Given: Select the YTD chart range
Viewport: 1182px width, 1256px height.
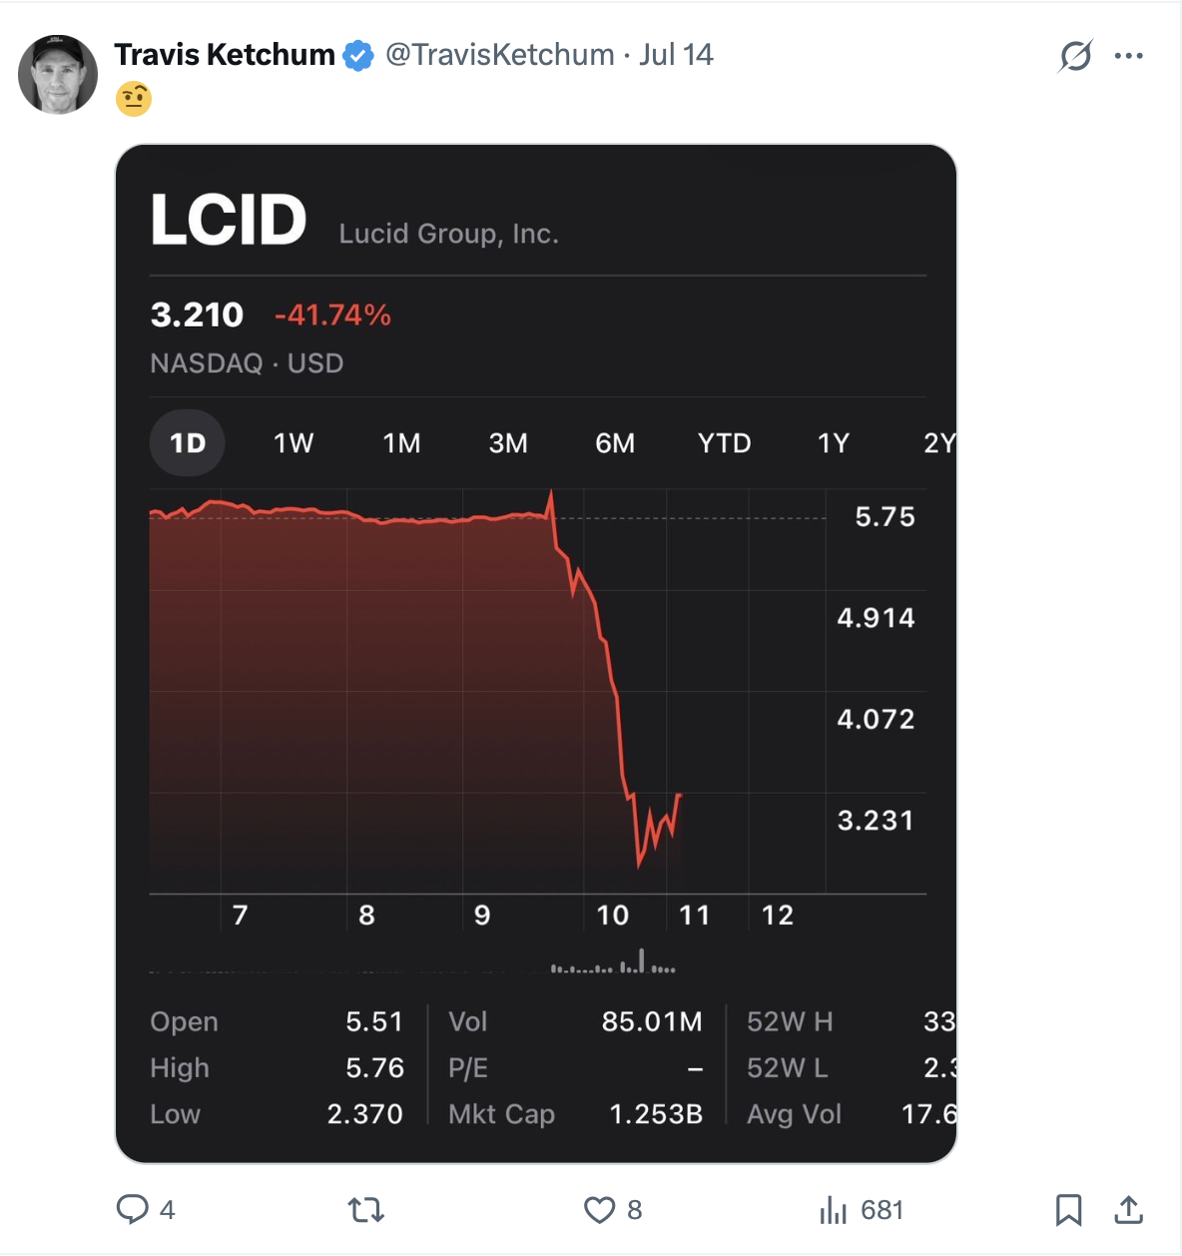Looking at the screenshot, I should pos(724,442).
